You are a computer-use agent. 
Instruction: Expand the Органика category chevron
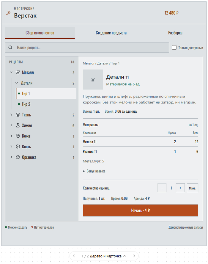pyautogui.click(x=11, y=157)
